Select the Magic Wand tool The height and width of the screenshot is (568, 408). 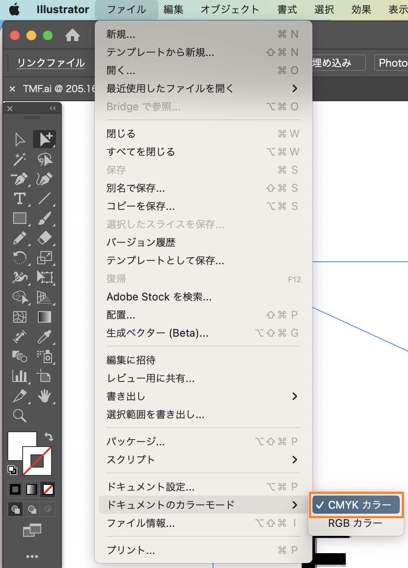(x=20, y=159)
